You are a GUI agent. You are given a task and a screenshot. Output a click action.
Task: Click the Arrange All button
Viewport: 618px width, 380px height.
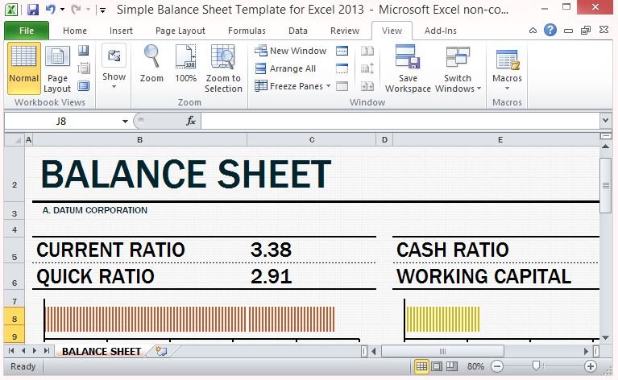(x=285, y=68)
